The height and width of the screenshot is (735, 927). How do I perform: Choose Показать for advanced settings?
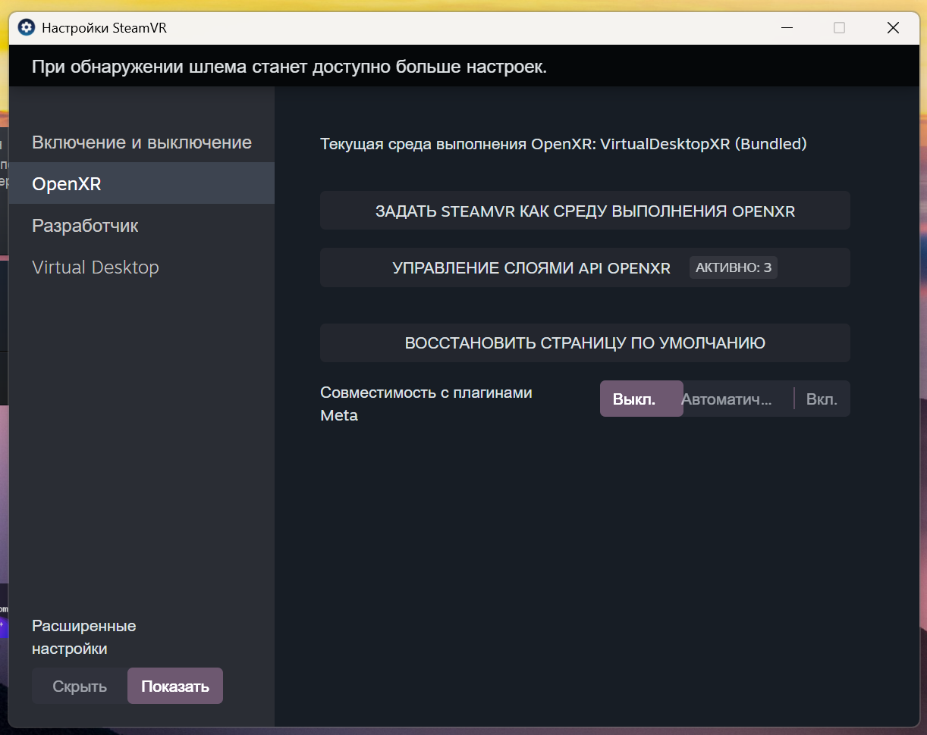tap(175, 687)
